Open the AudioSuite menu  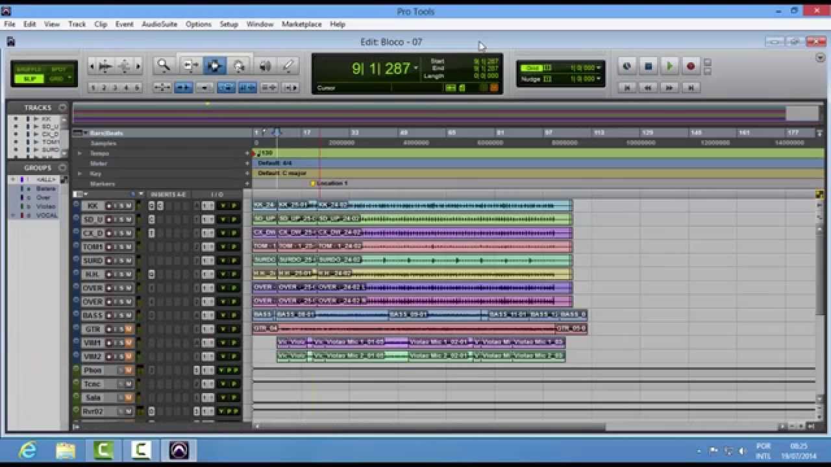point(159,24)
